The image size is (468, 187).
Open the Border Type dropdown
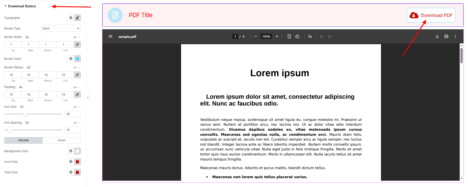pos(61,29)
